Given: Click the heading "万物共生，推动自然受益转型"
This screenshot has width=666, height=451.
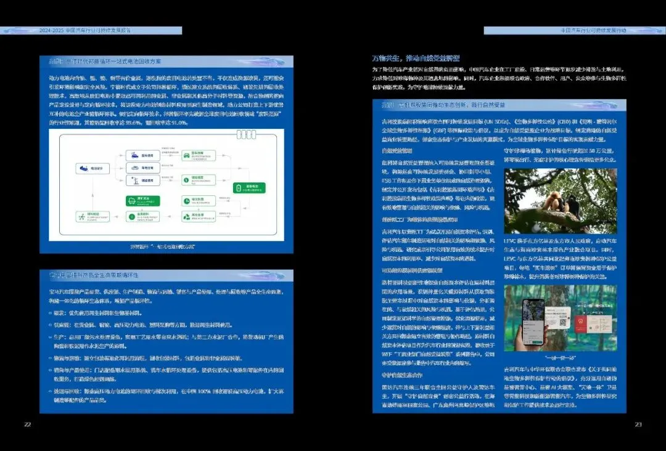Looking at the screenshot, I should click(x=416, y=58).
